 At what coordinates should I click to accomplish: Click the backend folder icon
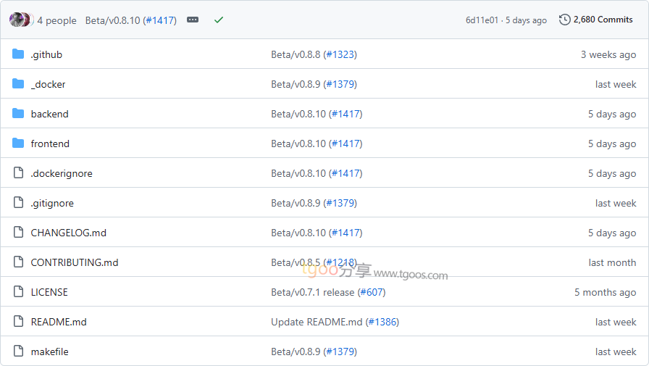click(18, 114)
